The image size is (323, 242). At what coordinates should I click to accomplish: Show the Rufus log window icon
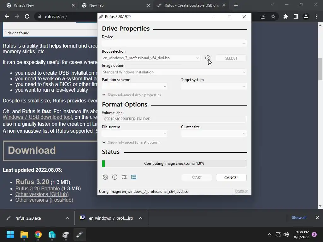[134, 177]
